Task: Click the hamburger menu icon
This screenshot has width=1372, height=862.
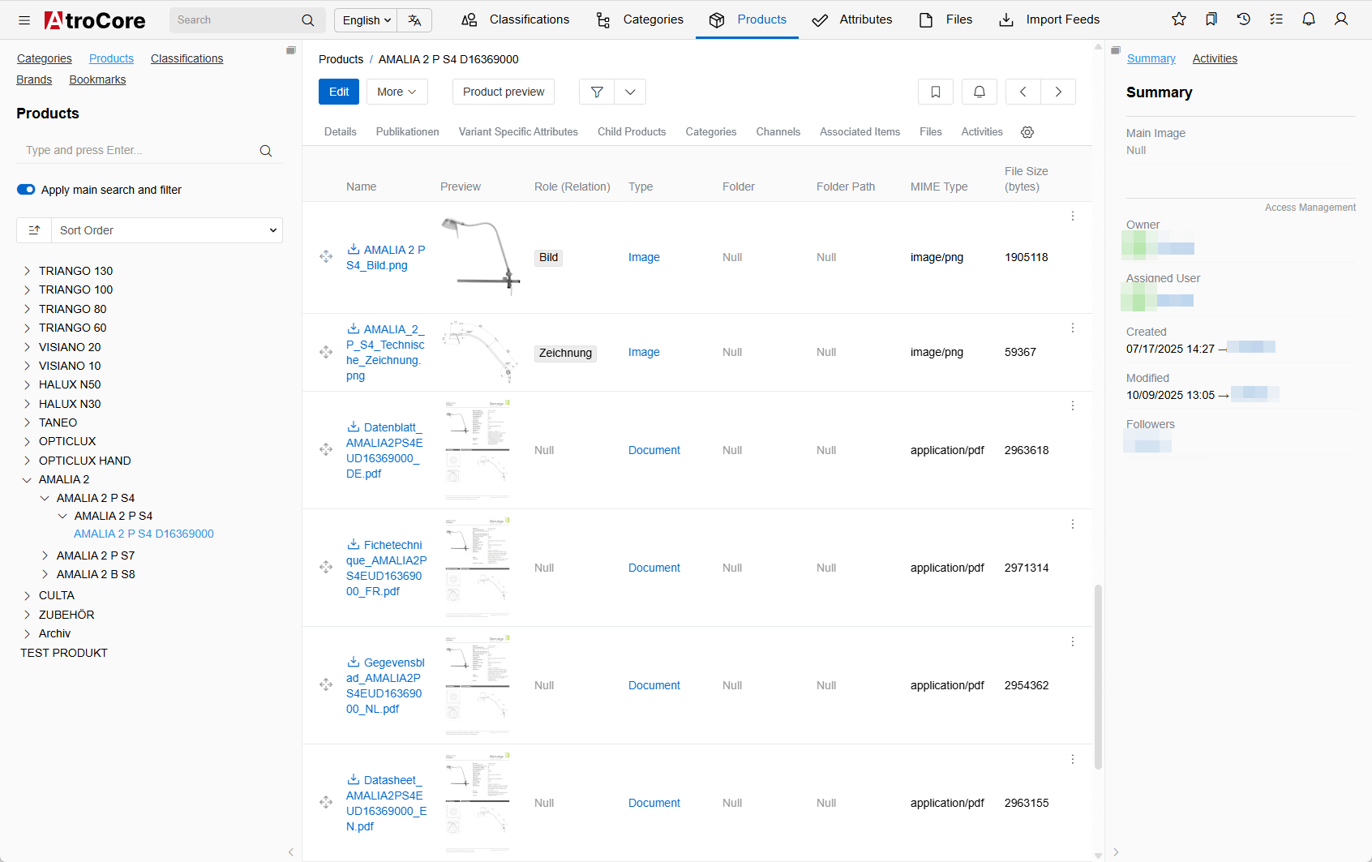Action: click(24, 20)
